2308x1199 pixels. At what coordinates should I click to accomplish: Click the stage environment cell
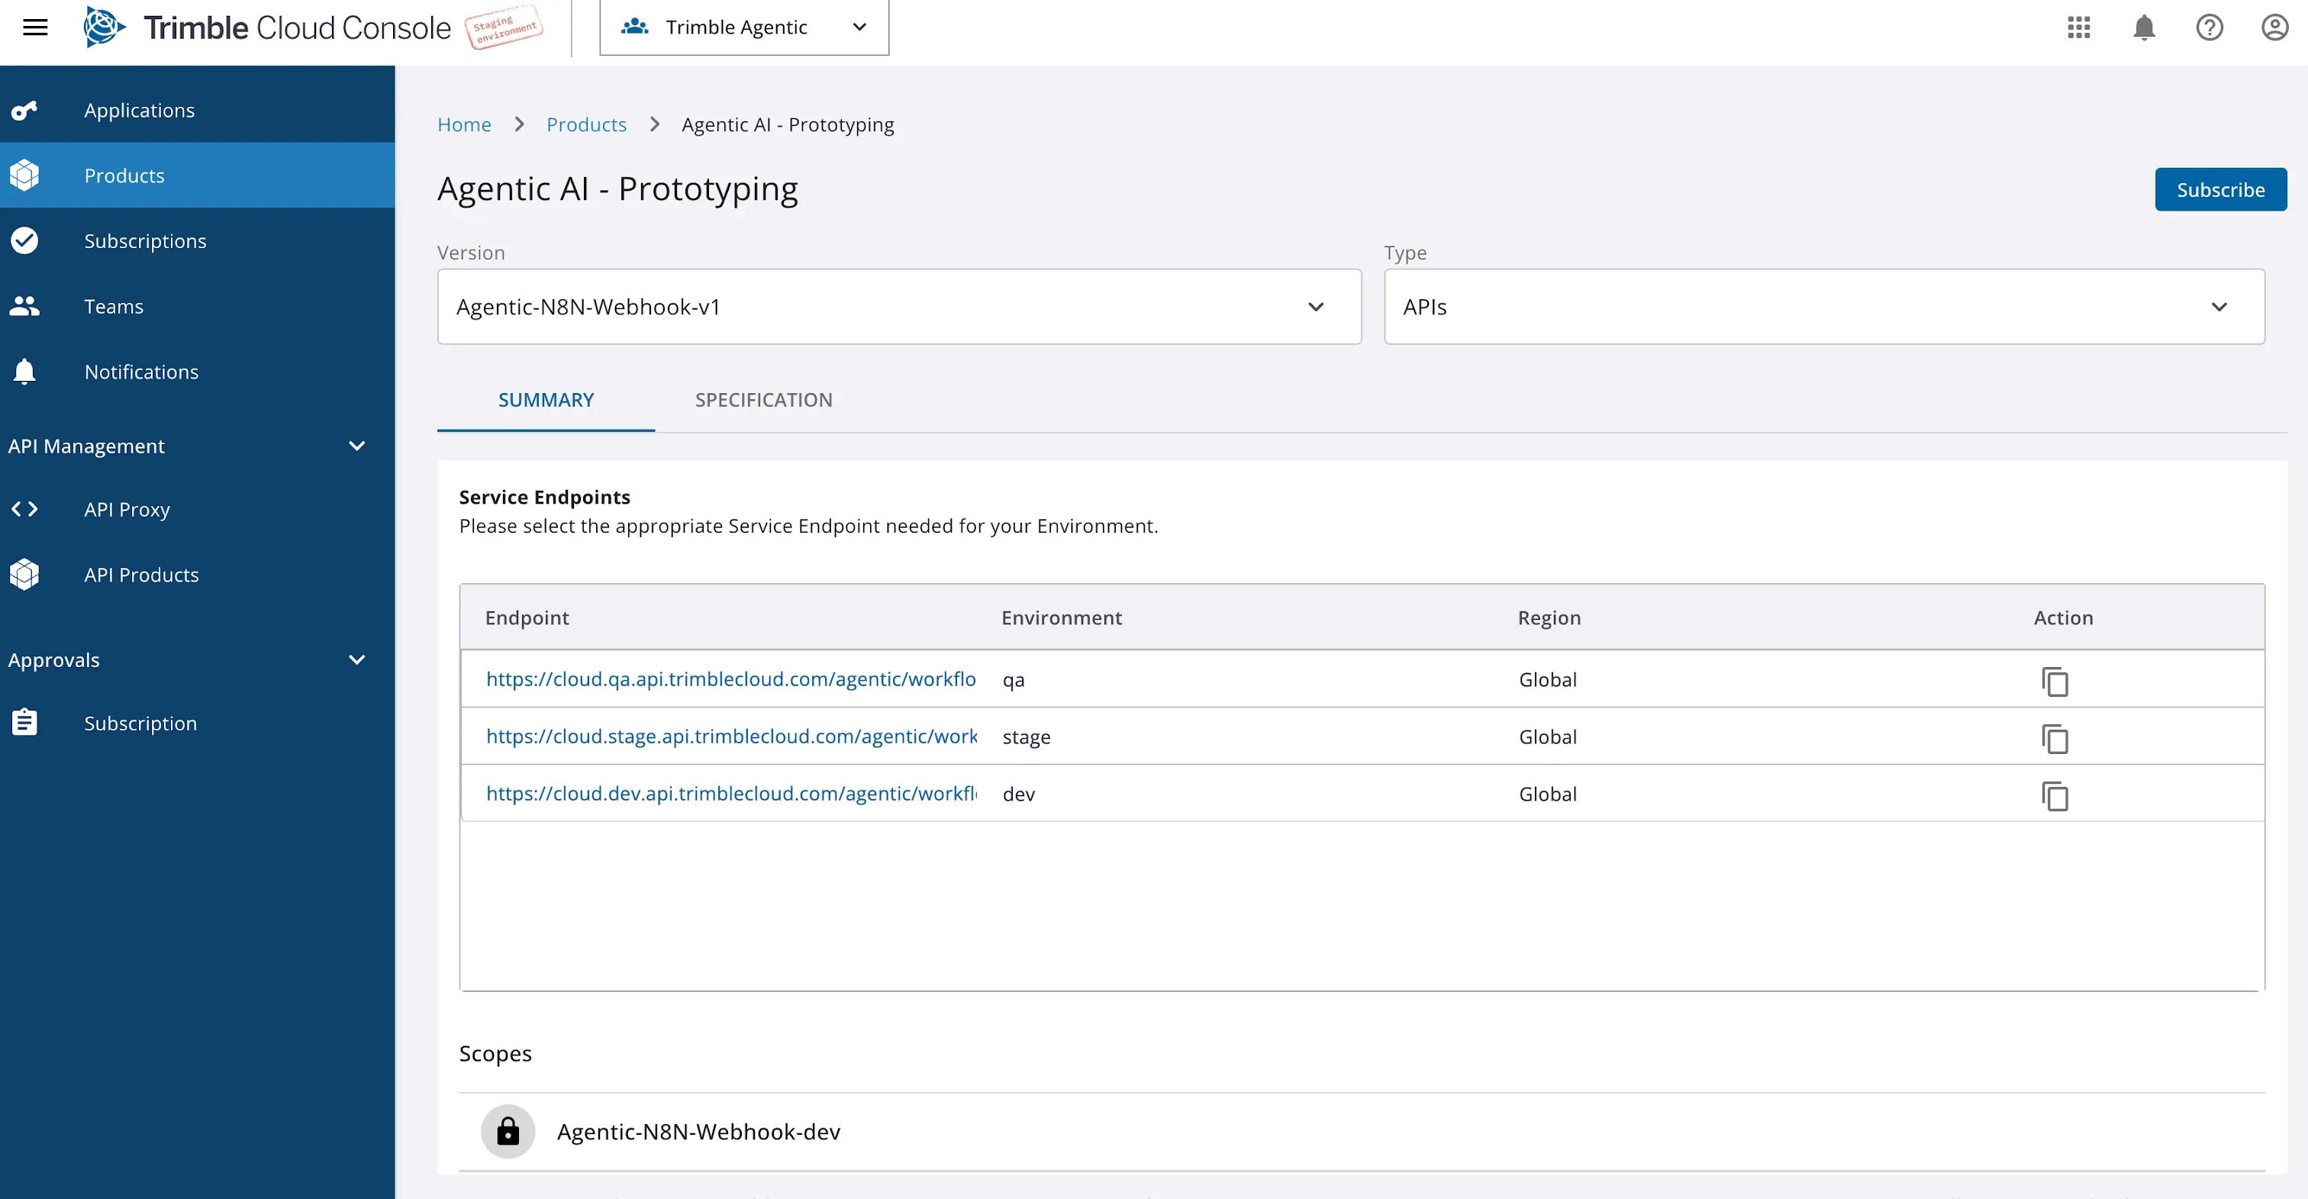(x=1026, y=736)
